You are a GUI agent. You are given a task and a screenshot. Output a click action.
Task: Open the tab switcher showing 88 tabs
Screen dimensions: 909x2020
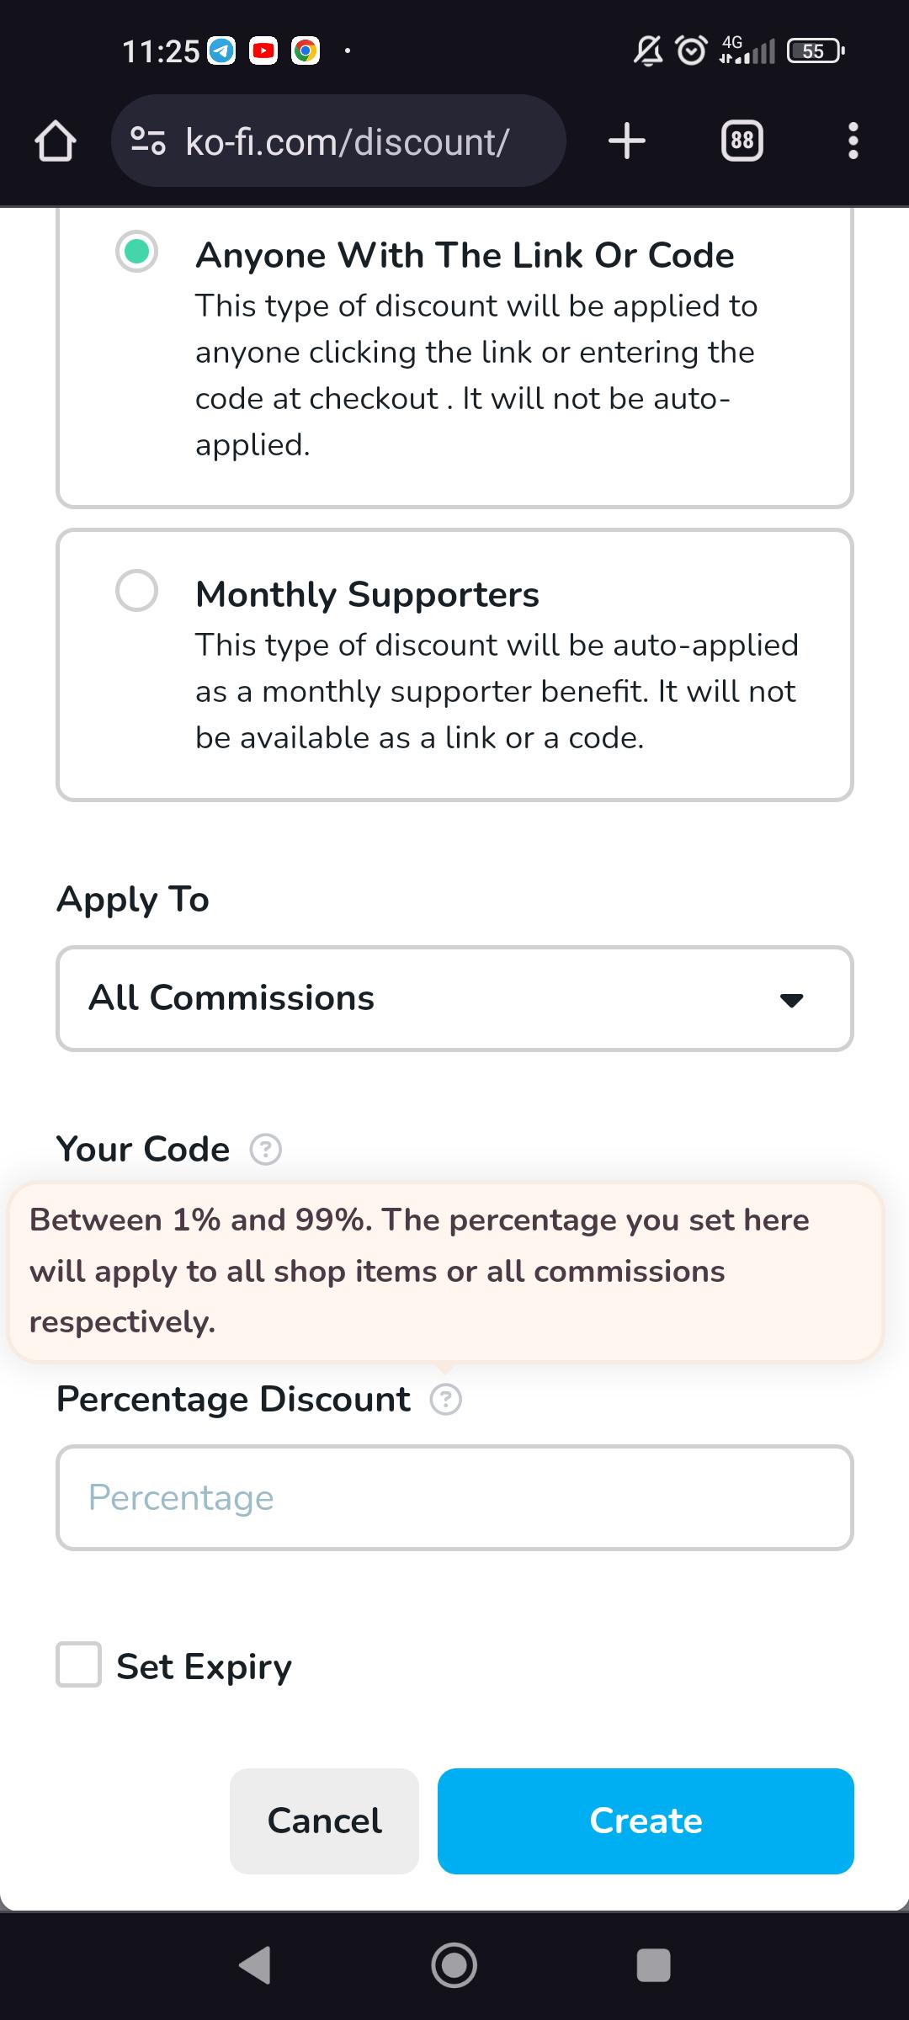(742, 141)
